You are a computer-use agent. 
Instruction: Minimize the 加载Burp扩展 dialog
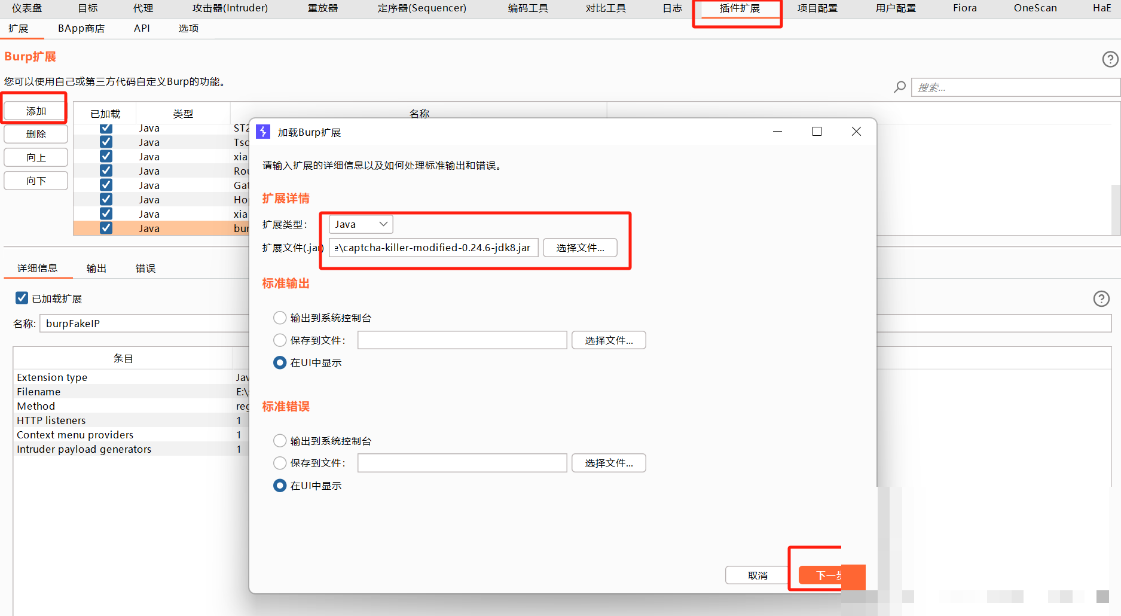(777, 132)
